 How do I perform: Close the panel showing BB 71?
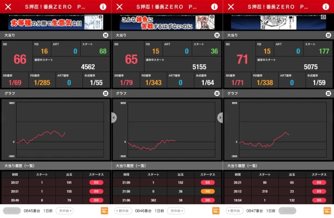tap(231, 7)
